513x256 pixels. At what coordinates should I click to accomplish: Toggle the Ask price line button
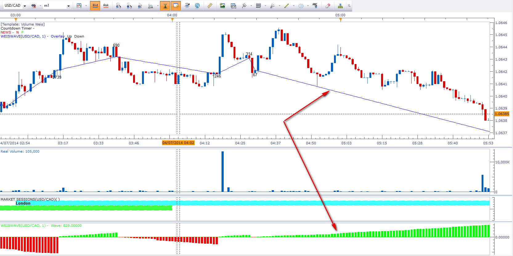[x=106, y=6]
